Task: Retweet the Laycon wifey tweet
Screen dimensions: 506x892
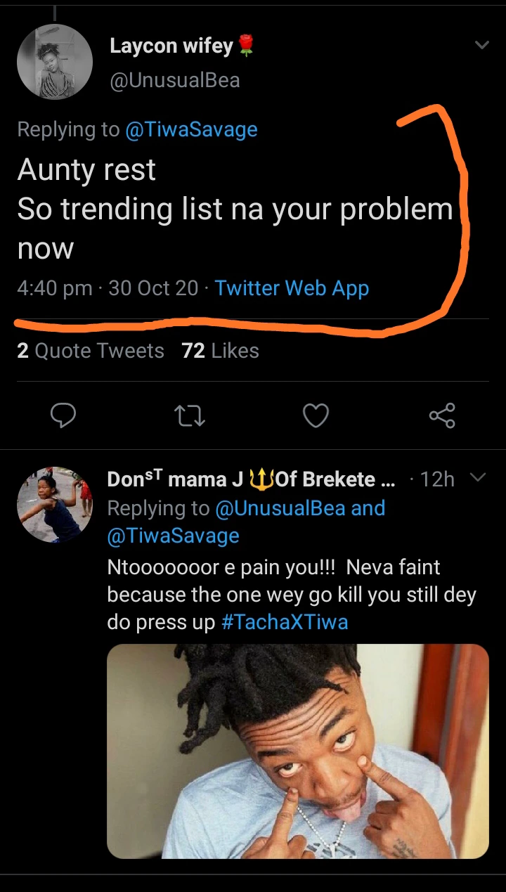Action: [x=190, y=416]
